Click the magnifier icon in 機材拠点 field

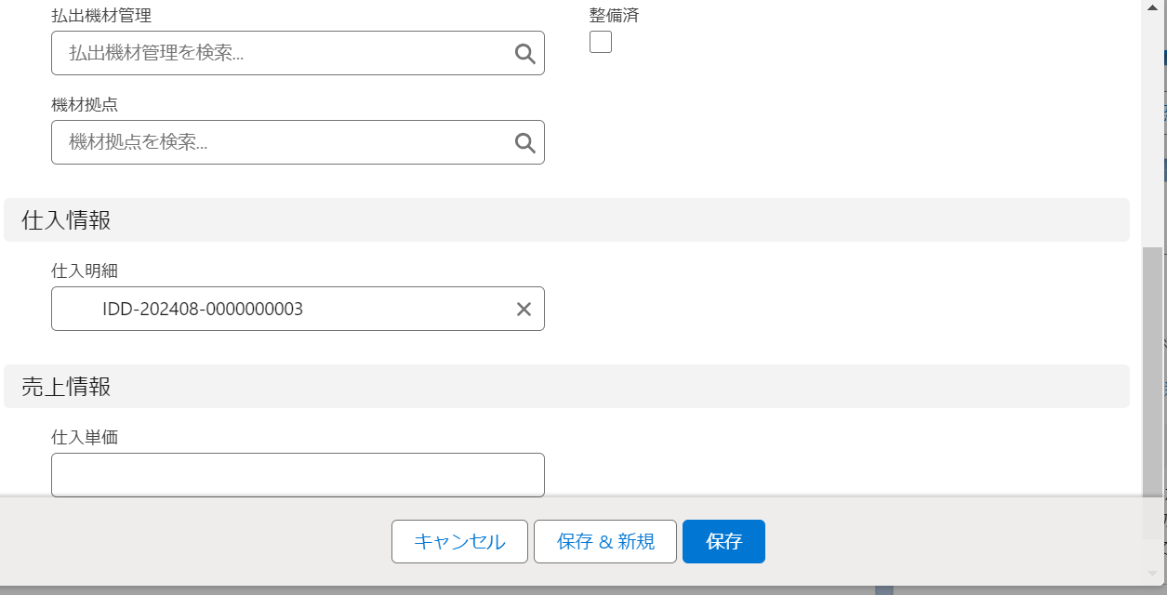524,143
